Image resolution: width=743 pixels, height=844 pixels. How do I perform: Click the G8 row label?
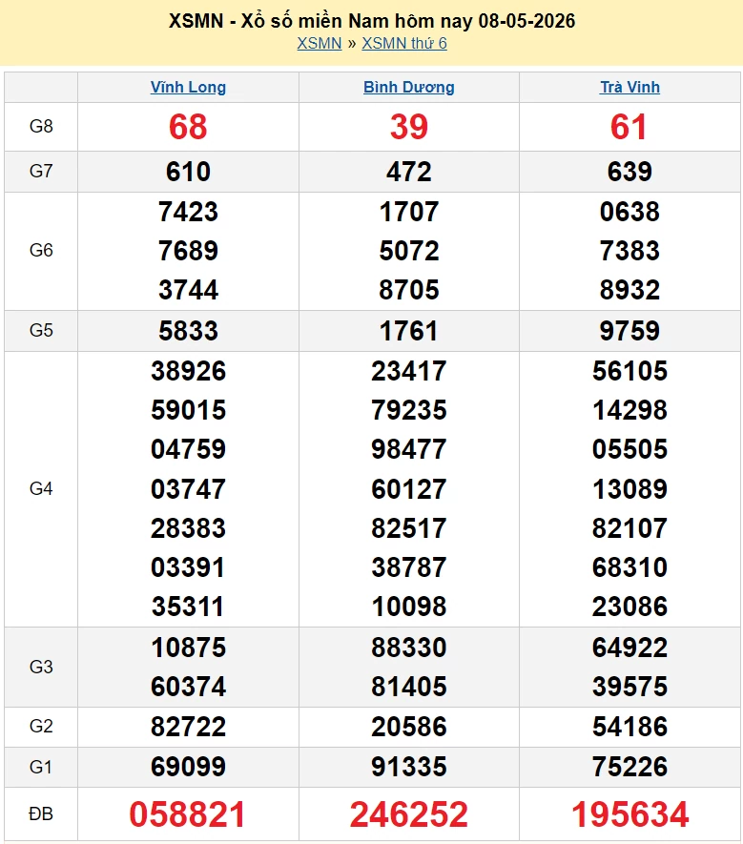[41, 127]
